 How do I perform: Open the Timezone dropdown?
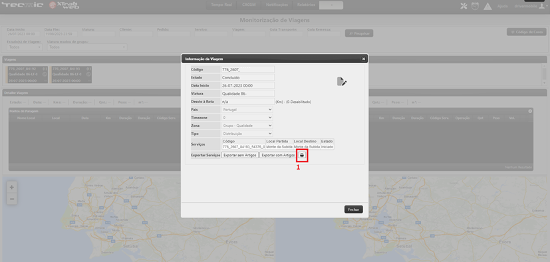click(247, 118)
